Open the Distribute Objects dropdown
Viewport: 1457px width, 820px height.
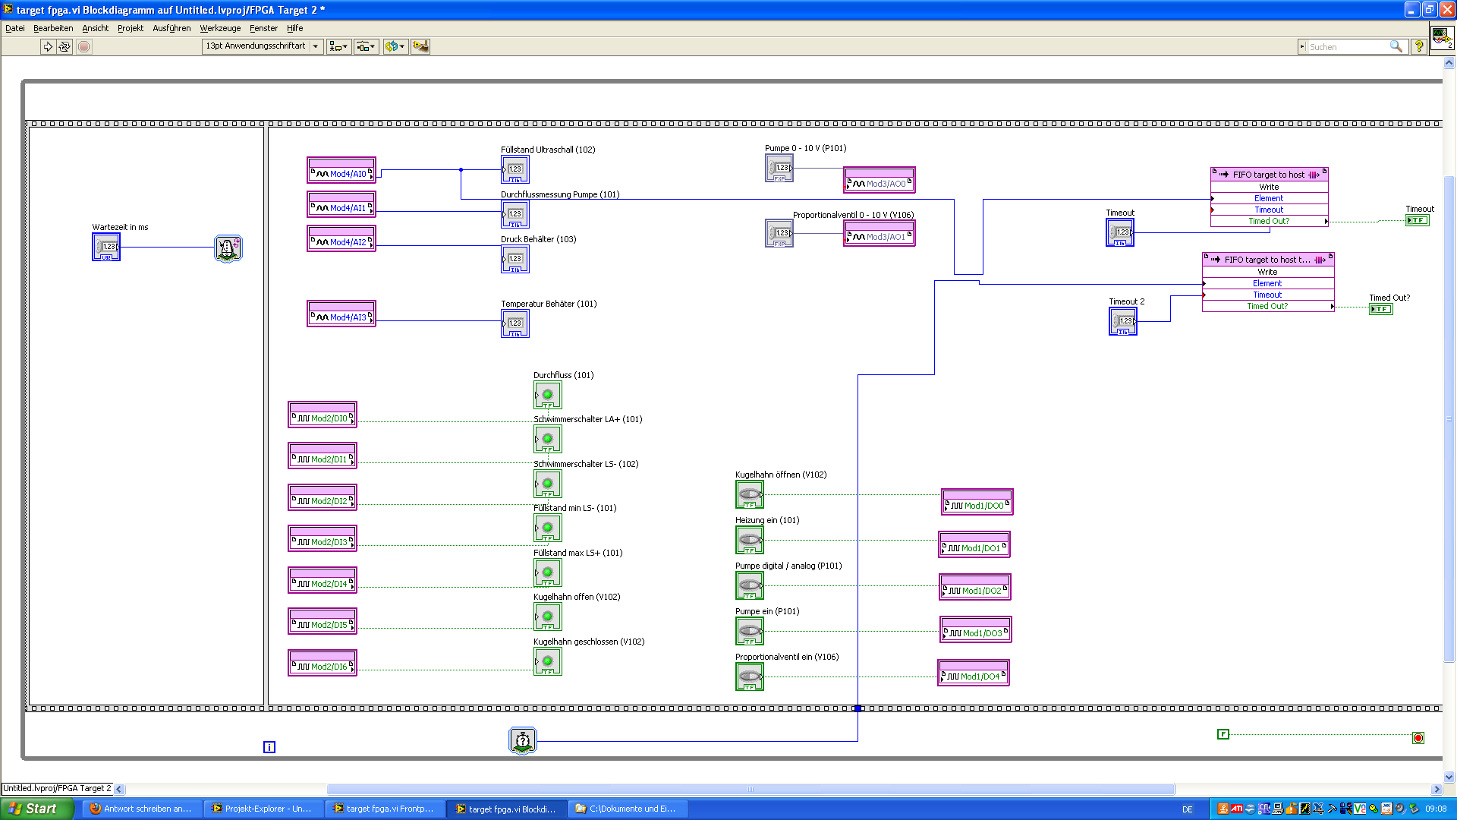(366, 46)
